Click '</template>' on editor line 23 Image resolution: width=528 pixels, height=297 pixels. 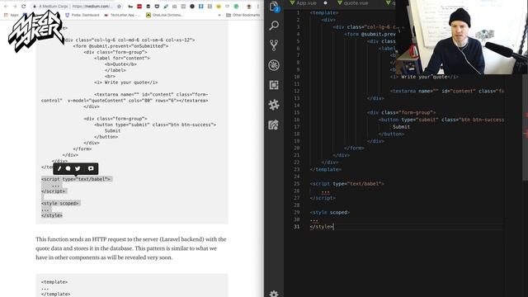pos(326,169)
